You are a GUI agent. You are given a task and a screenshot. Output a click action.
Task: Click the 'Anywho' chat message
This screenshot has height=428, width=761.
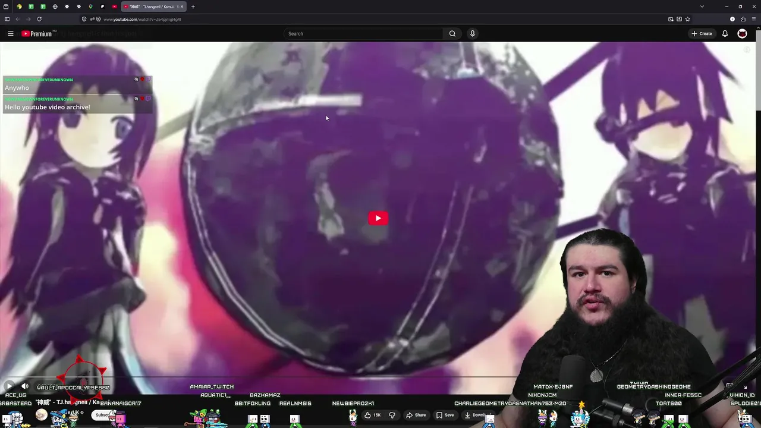[x=17, y=88]
